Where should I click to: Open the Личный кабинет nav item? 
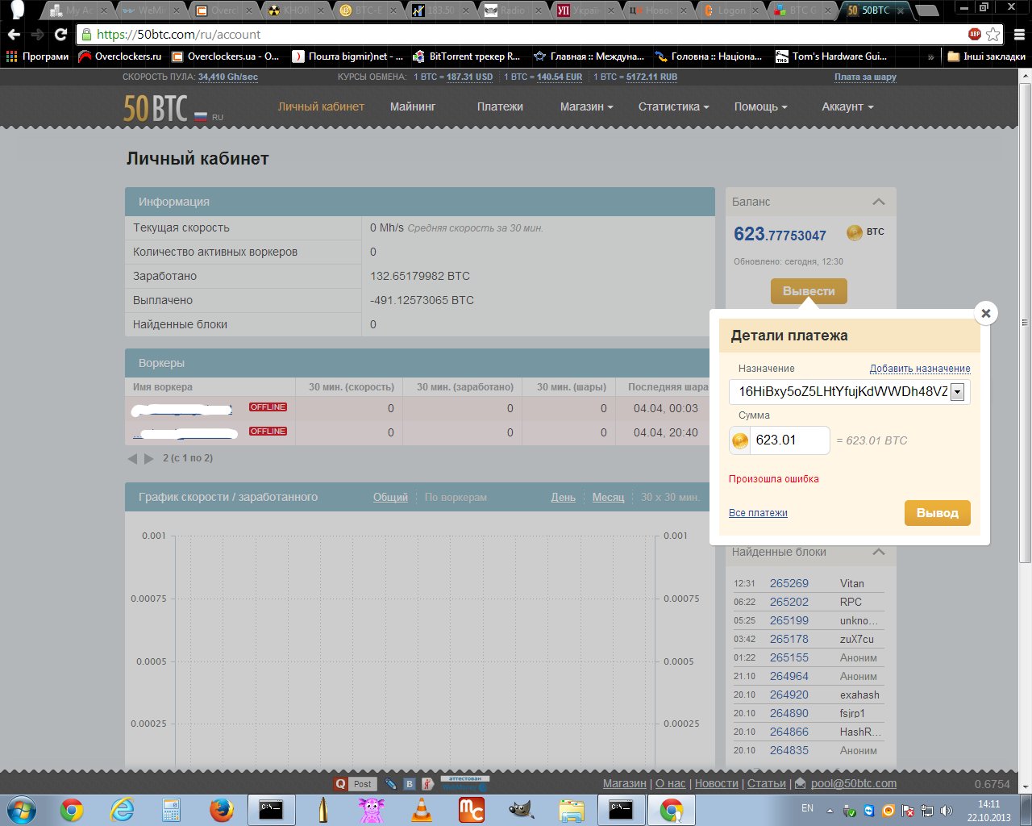[321, 106]
